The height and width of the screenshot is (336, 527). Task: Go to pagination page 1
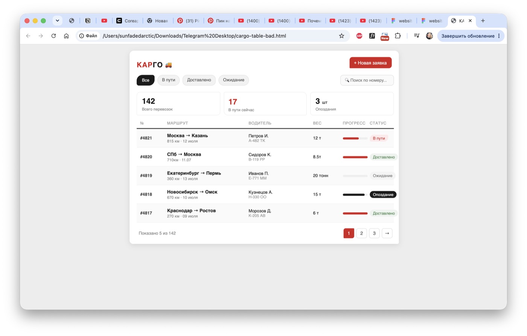(x=349, y=233)
